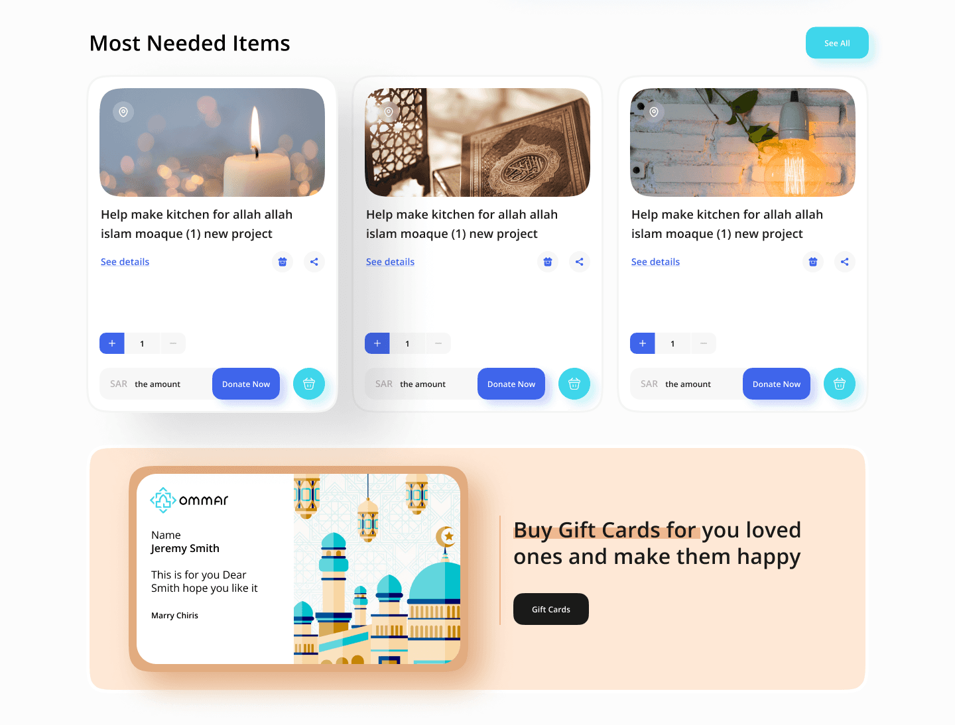Viewport: 955px width, 725px height.
Task: Add the first project to the basket
Action: point(309,384)
